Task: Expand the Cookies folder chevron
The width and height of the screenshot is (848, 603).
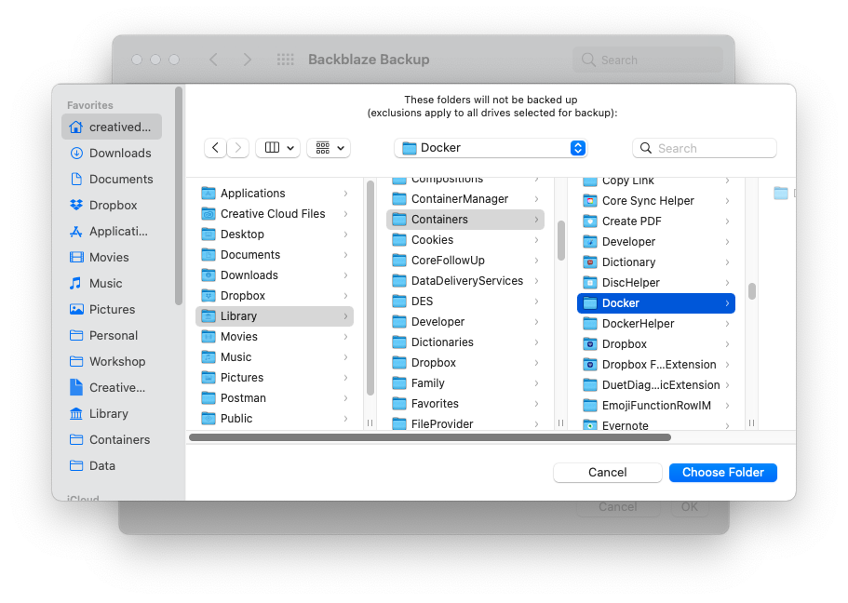Action: point(536,240)
